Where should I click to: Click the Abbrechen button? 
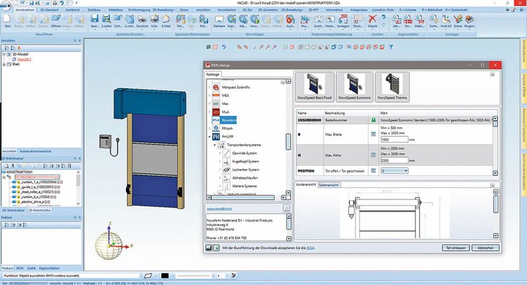pos(485,247)
